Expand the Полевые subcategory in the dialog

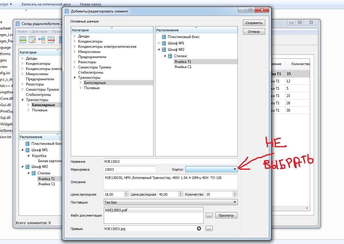(x=81, y=88)
